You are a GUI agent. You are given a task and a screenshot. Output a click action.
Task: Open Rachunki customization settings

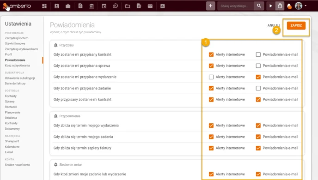pyautogui.click(x=11, y=107)
